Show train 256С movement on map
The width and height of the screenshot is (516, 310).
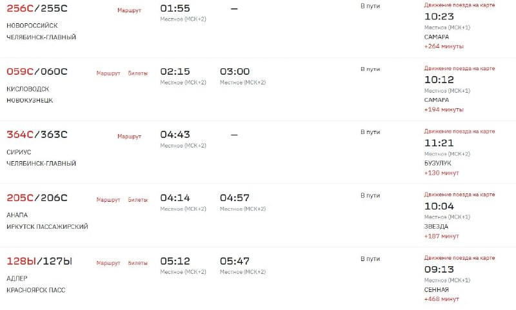[x=459, y=5]
